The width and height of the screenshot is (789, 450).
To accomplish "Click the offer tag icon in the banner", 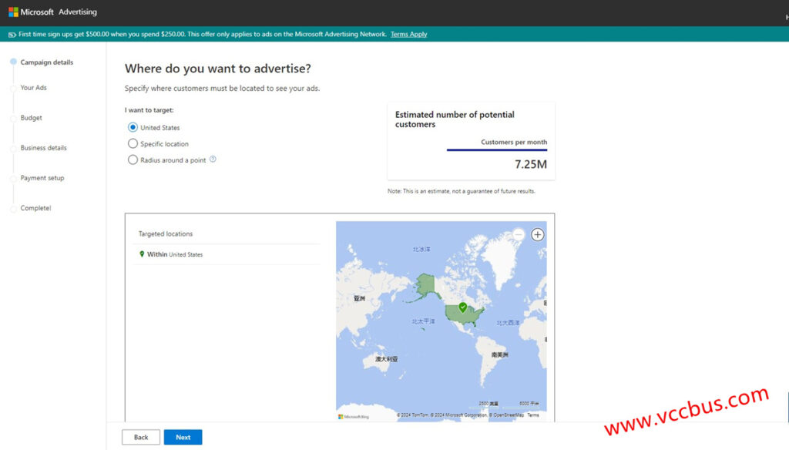I will 12,34.
